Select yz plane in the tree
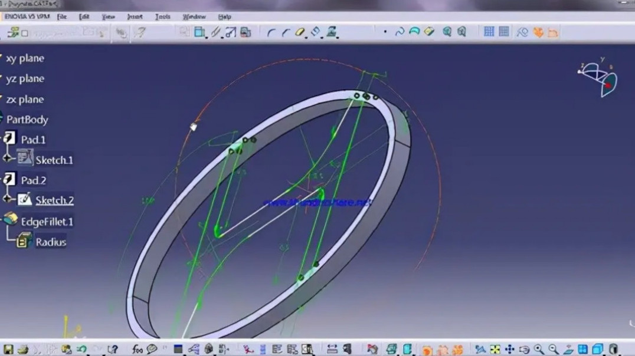This screenshot has height=356, width=635. tap(25, 78)
